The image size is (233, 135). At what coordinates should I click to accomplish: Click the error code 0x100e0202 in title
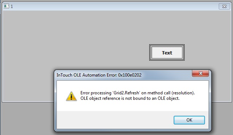[x=130, y=75]
